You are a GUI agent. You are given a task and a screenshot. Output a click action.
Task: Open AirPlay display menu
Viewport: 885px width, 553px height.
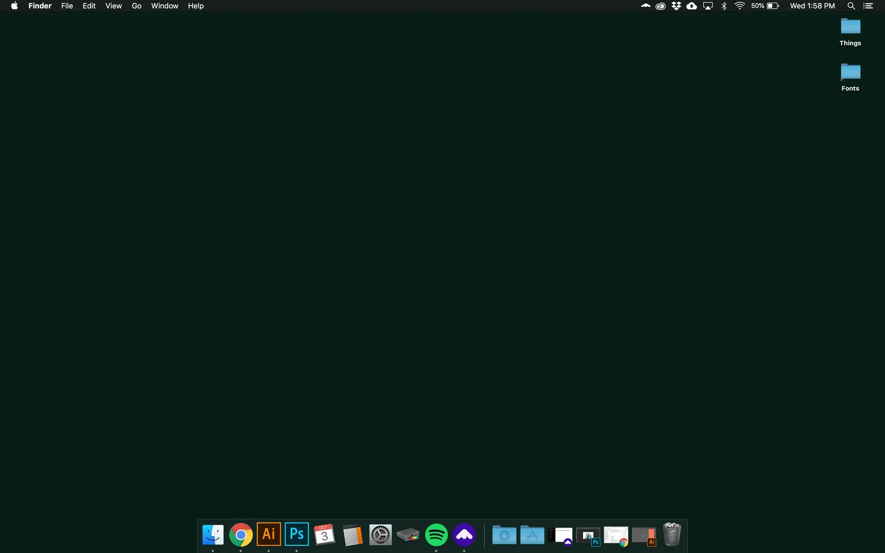pyautogui.click(x=708, y=6)
